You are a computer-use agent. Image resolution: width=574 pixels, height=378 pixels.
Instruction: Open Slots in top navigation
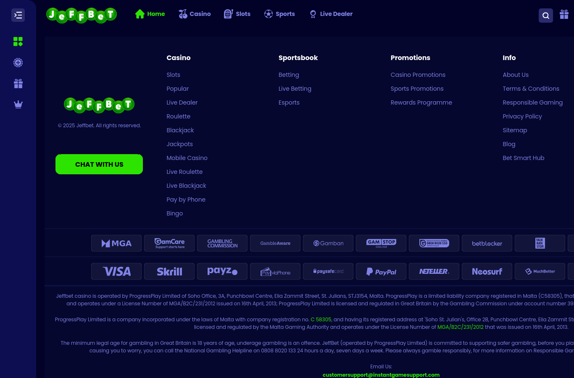[x=237, y=14]
